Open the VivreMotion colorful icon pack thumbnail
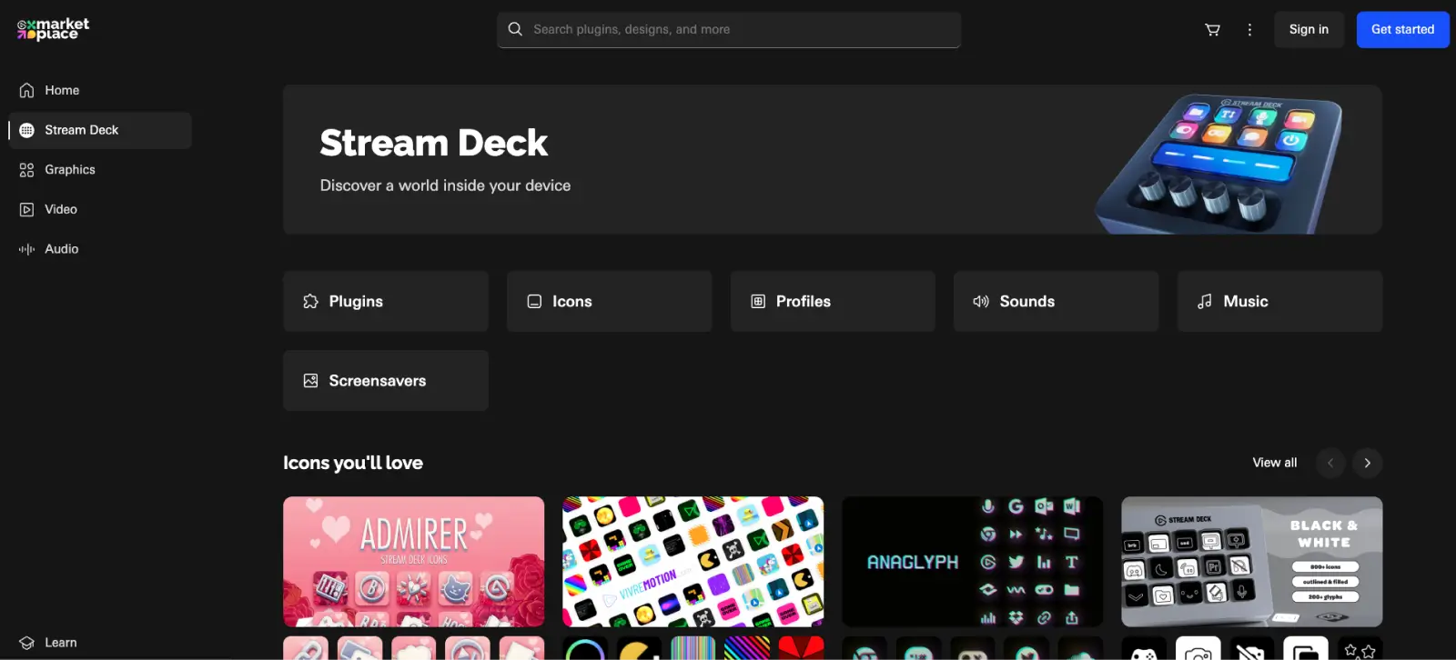This screenshot has width=1456, height=660. (x=693, y=561)
